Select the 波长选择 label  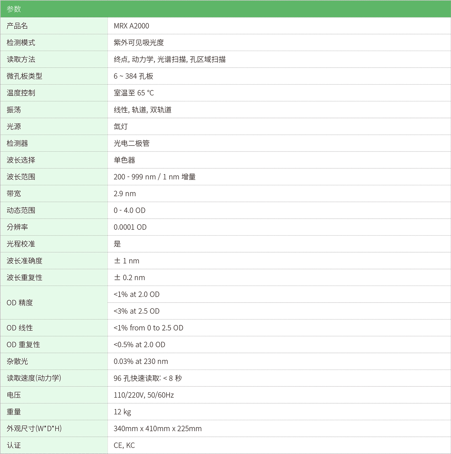[21, 160]
